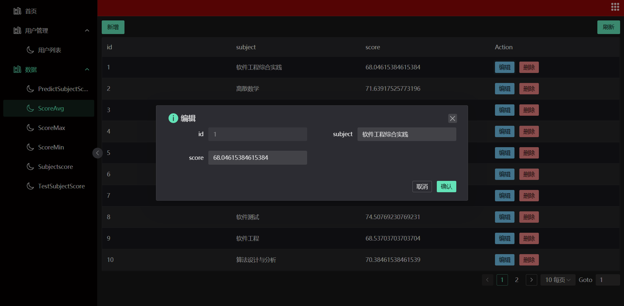624x306 pixels.
Task: Click the score input field in dialog
Action: click(x=257, y=158)
